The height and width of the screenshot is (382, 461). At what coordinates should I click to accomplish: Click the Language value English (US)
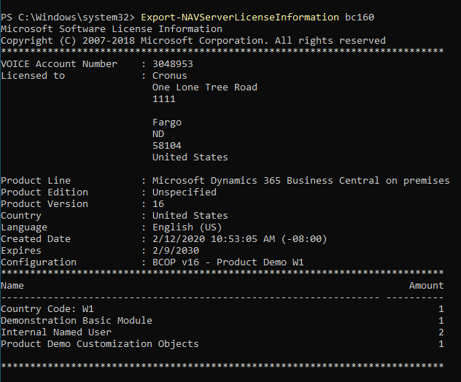187,227
